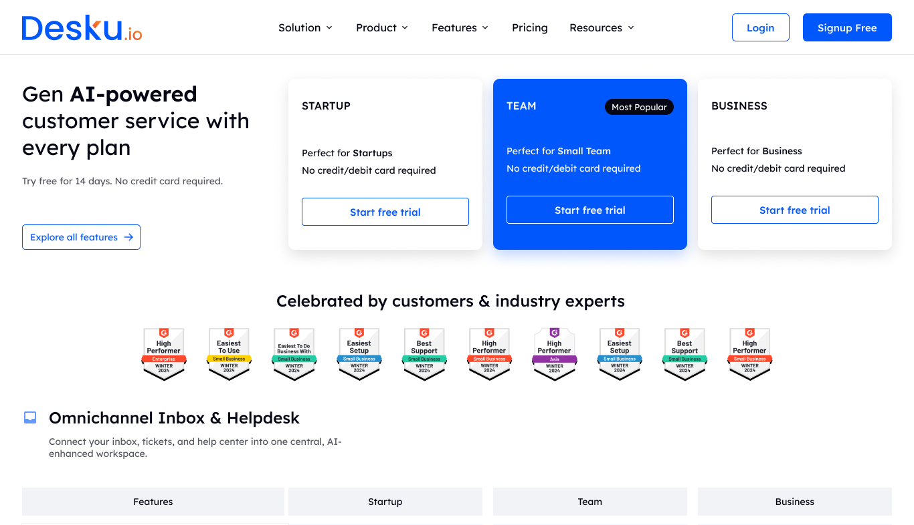
Task: Select the Startup column header
Action: (385, 502)
